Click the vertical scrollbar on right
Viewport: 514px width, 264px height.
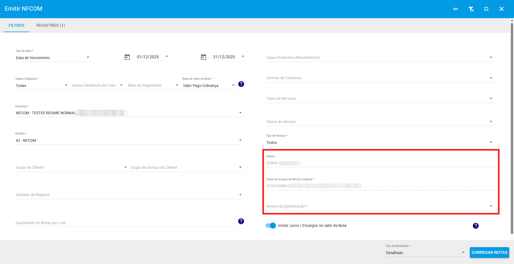coord(512,128)
